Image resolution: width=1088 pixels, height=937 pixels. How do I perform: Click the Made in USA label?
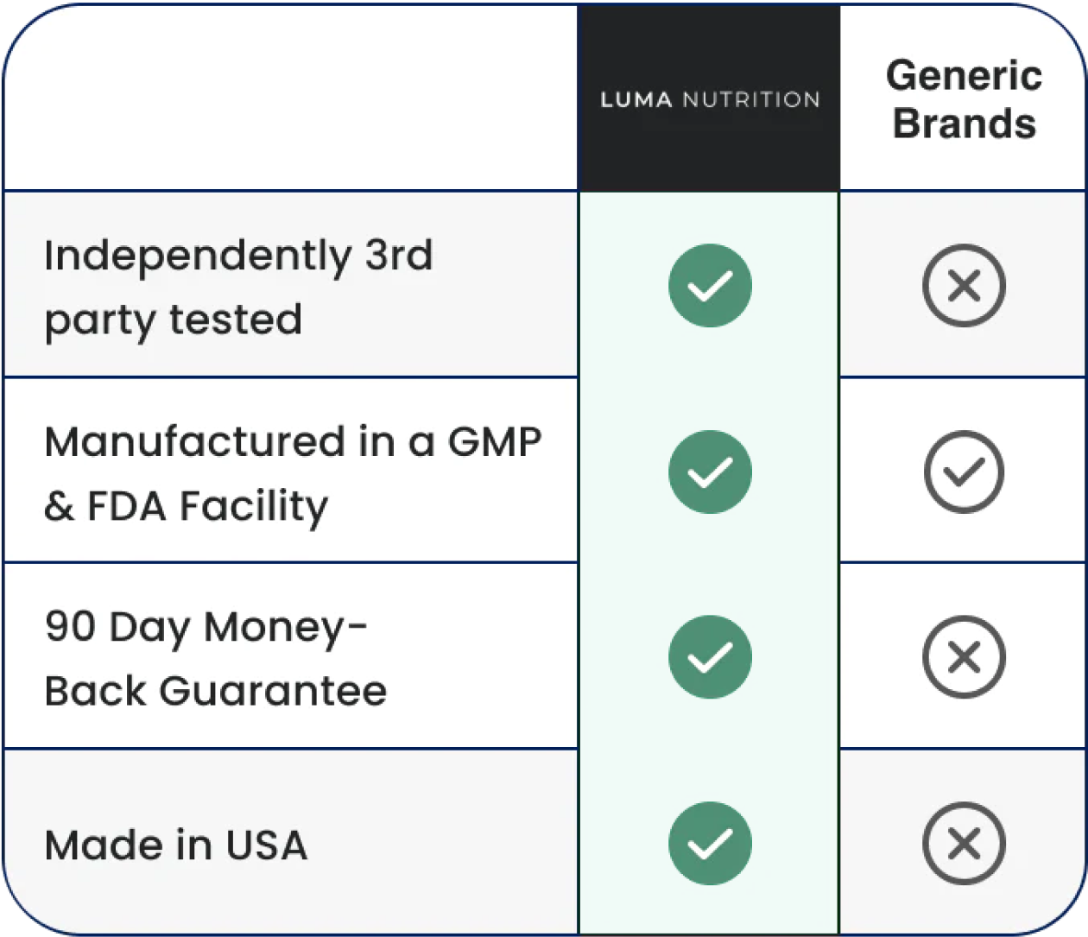click(x=176, y=845)
